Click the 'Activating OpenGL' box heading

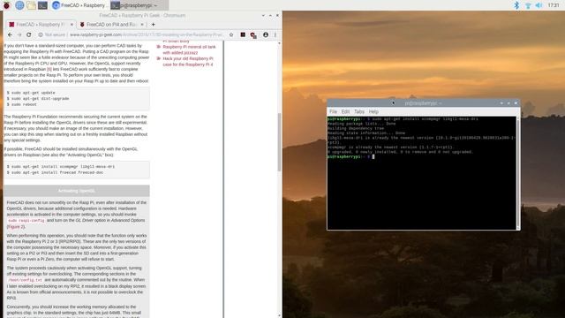(77, 191)
